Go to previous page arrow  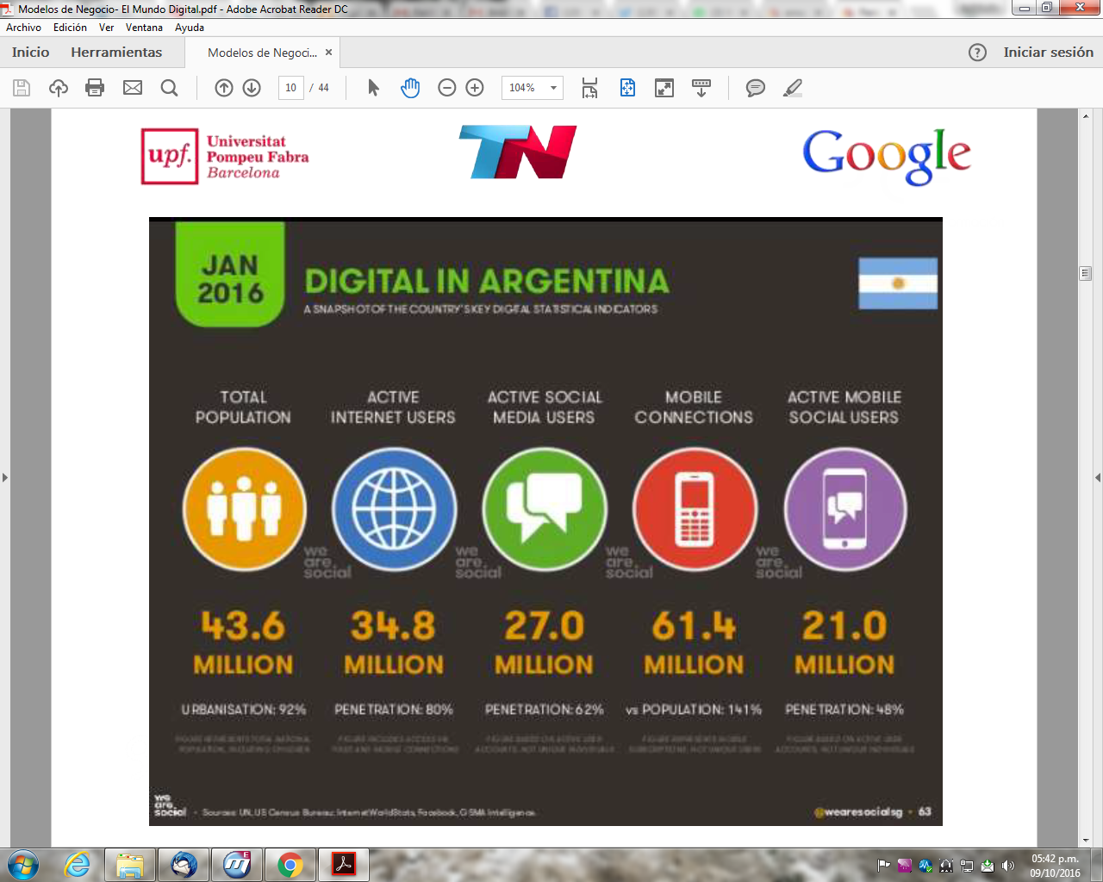pyautogui.click(x=224, y=88)
